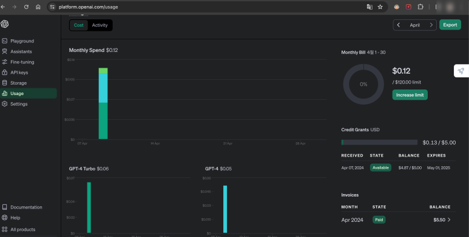
Task: Open Assistants from the sidebar
Action: [21, 51]
